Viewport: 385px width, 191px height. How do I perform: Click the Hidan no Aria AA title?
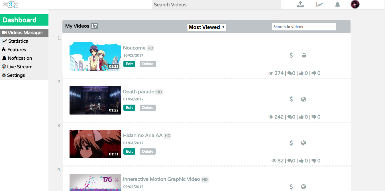point(143,136)
